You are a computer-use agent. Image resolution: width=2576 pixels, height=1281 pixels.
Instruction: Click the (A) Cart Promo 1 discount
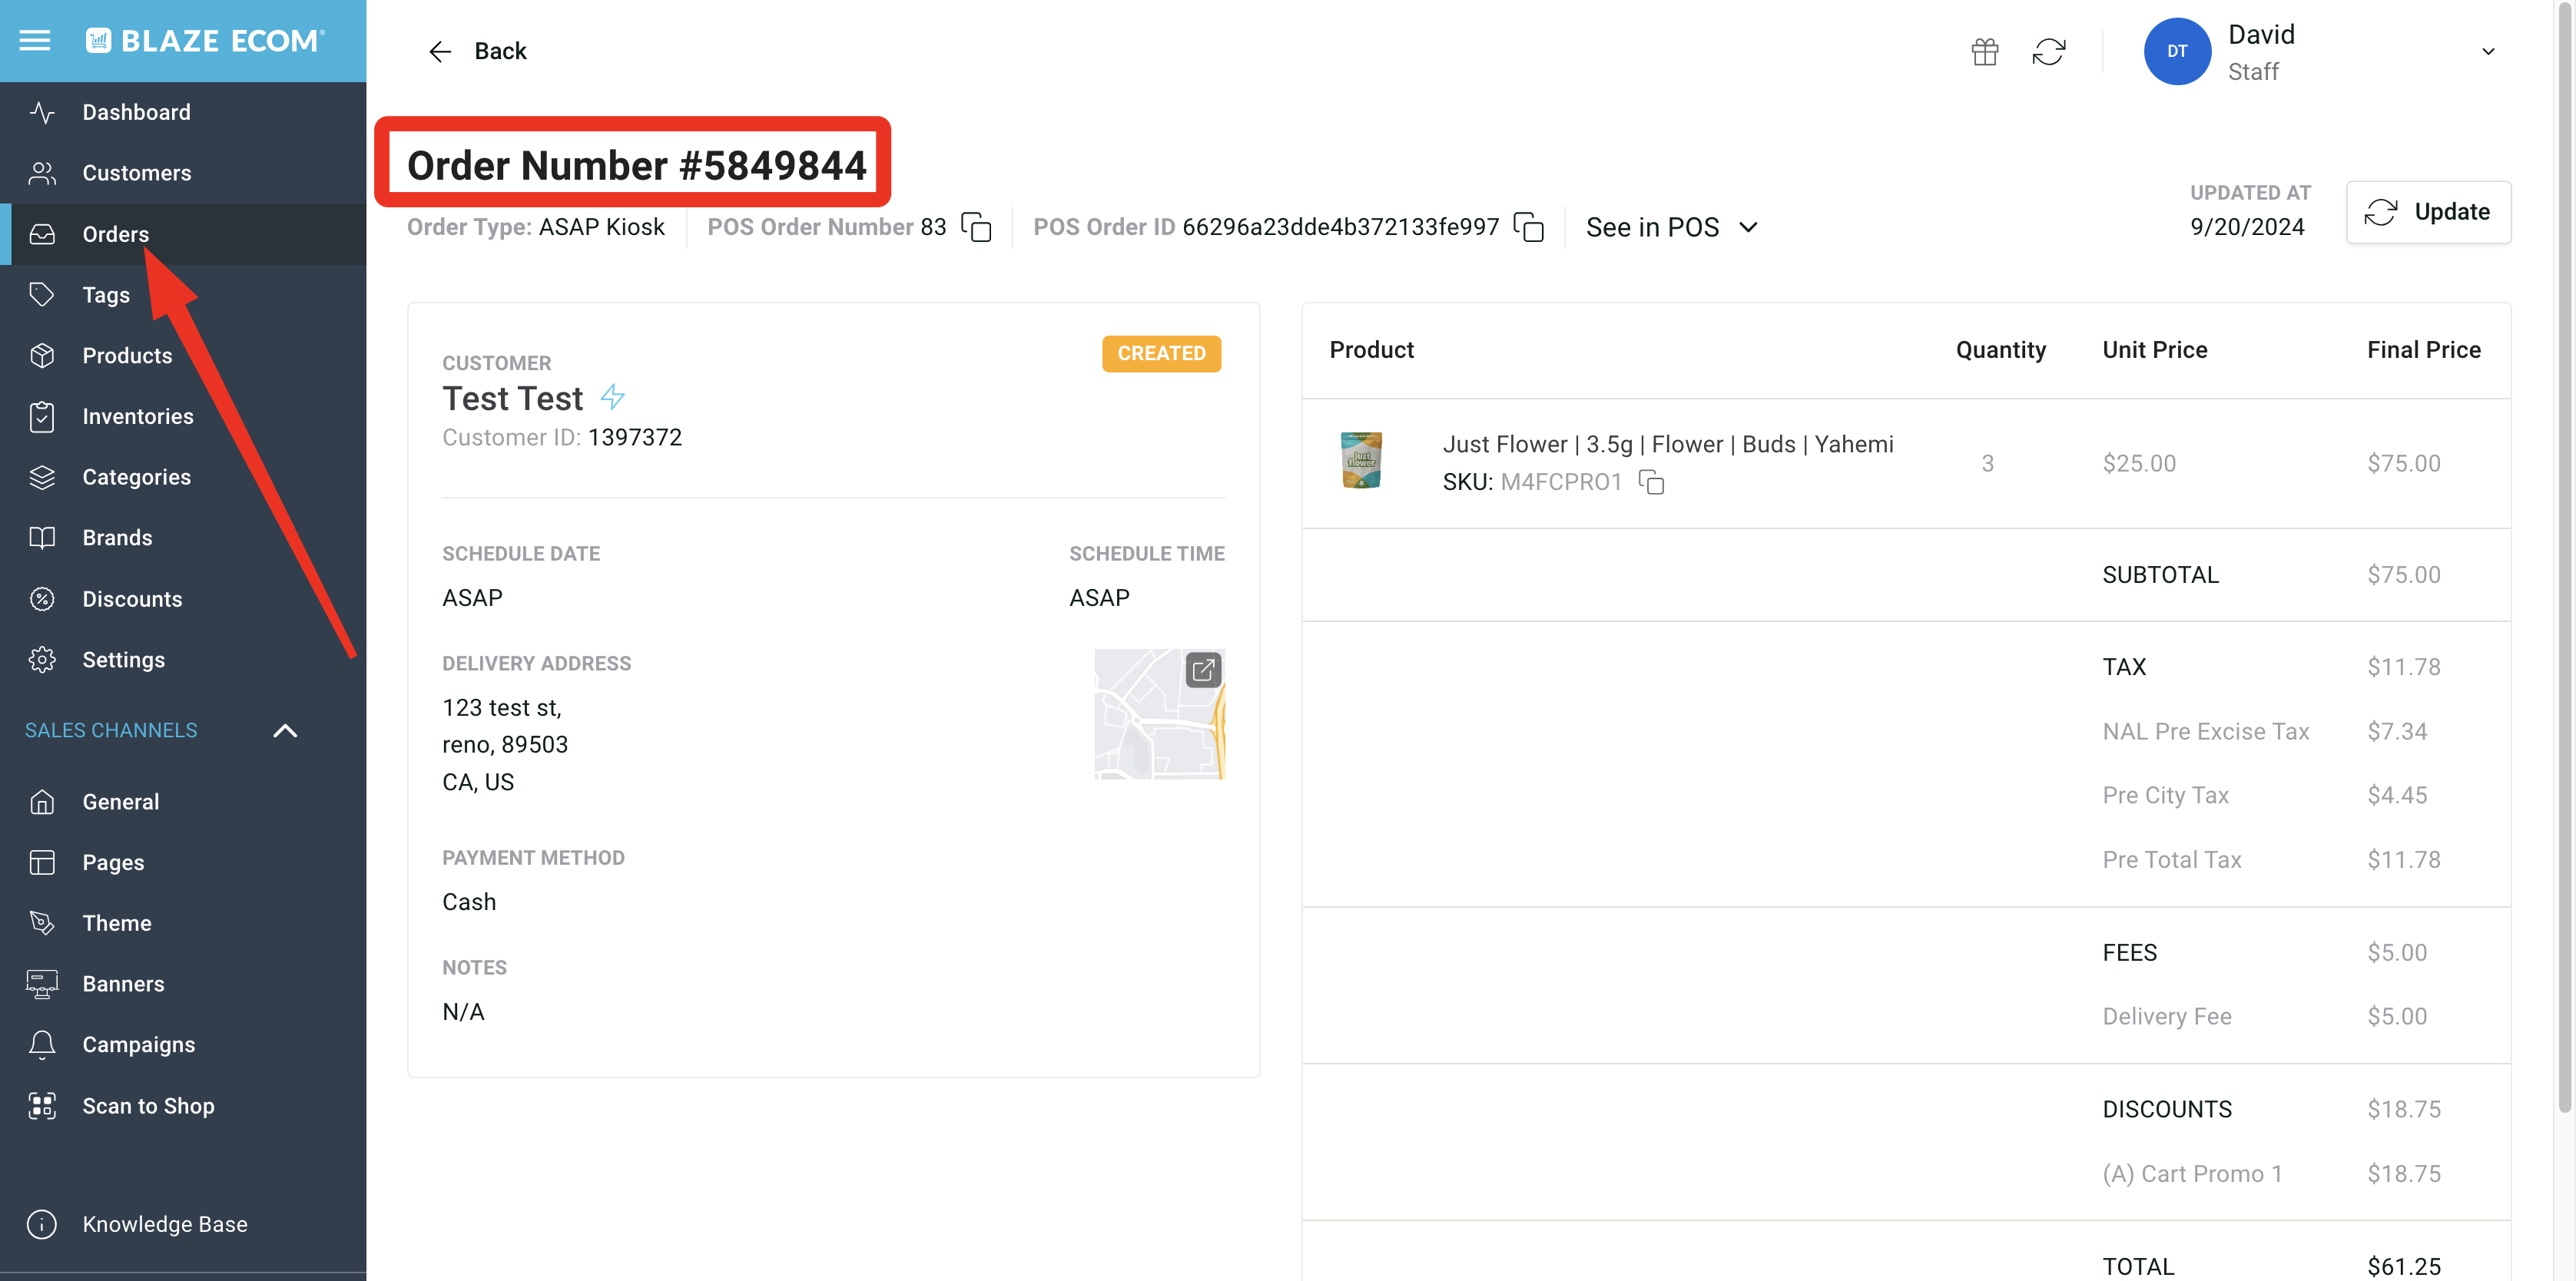pos(2192,1173)
